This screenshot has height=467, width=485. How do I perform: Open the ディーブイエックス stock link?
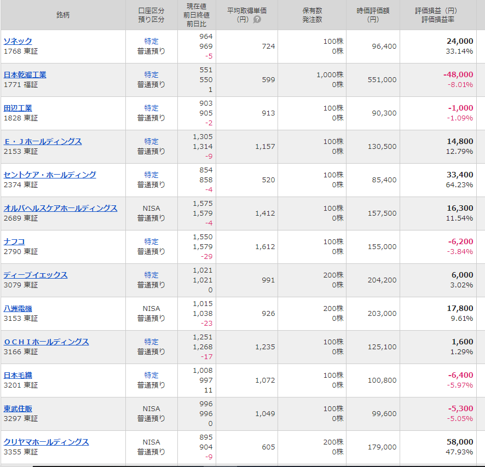[x=36, y=275]
